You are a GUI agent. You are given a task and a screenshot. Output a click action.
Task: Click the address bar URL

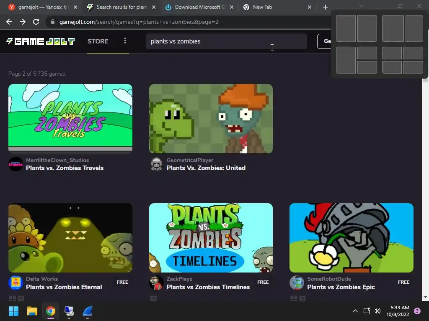point(139,22)
